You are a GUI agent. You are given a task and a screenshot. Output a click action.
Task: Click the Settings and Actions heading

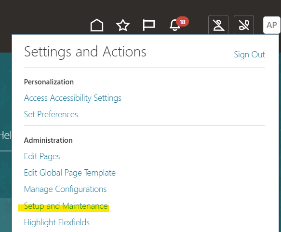click(x=85, y=52)
